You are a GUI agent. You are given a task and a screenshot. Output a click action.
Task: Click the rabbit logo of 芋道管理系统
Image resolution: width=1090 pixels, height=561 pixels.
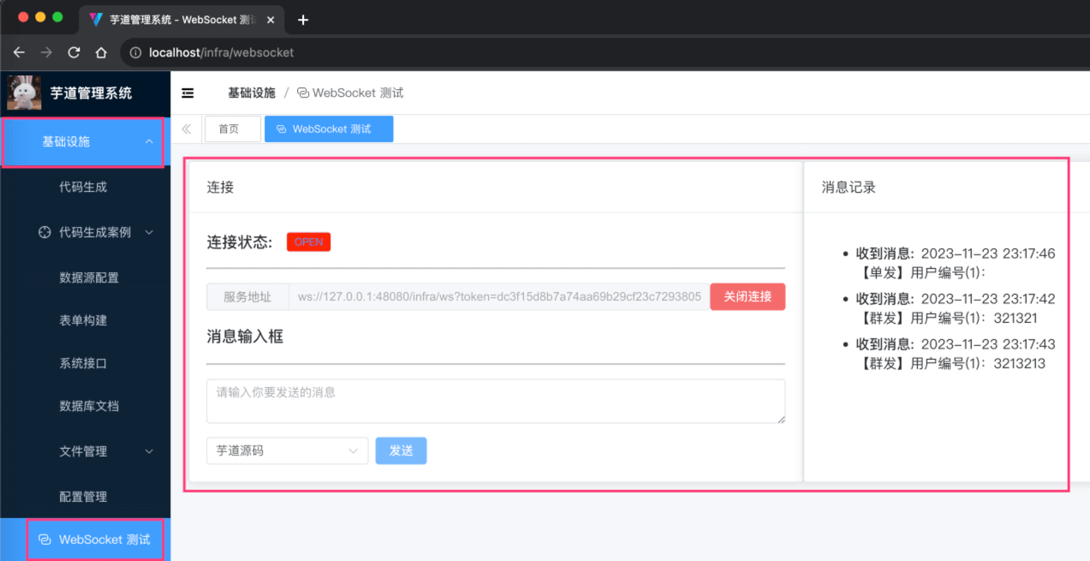pos(23,93)
